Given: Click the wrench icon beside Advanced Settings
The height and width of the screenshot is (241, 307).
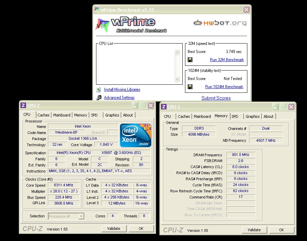Looking at the screenshot, I should (x=99, y=98).
